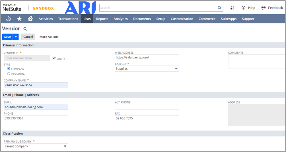The image size is (286, 152).
Task: Open the Commerce menu
Action: pyautogui.click(x=207, y=19)
